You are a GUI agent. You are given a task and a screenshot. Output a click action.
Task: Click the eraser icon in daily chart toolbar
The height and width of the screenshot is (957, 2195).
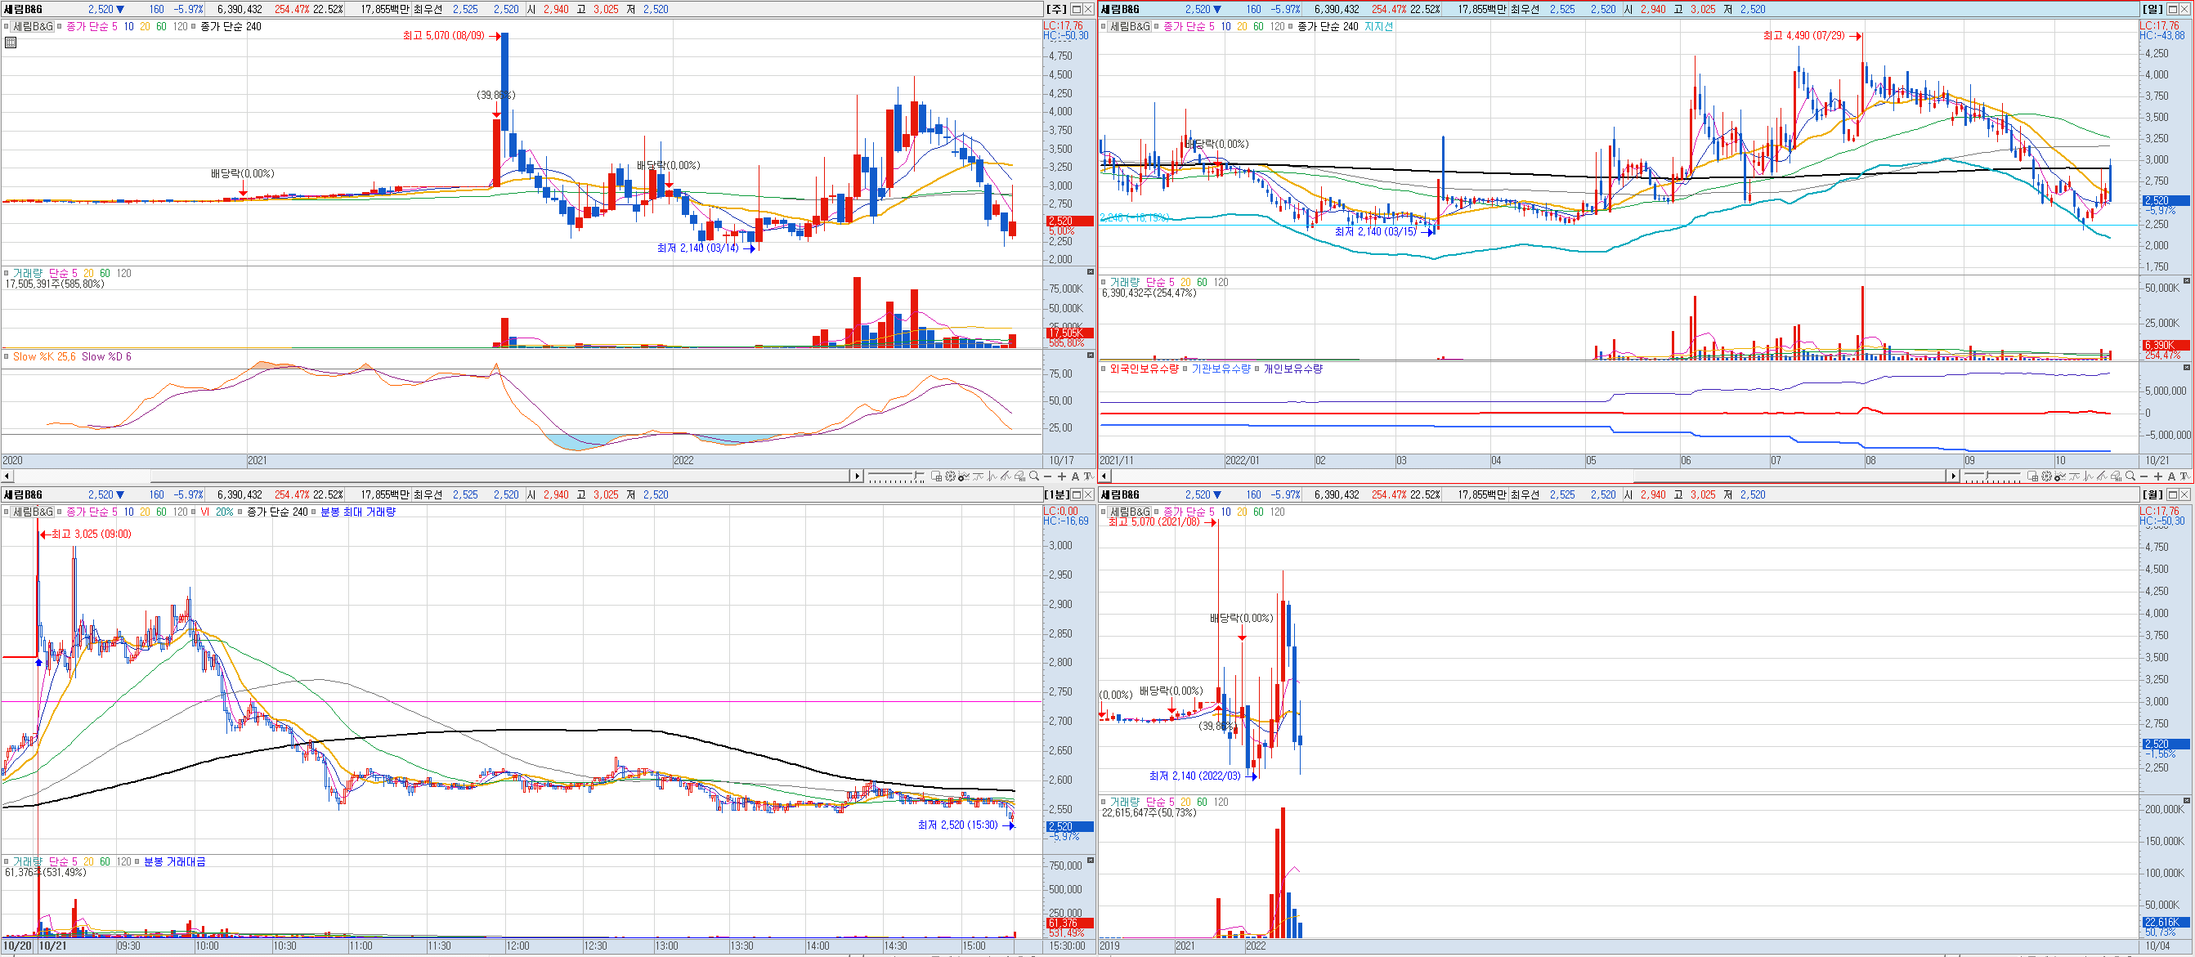pos(2117,476)
